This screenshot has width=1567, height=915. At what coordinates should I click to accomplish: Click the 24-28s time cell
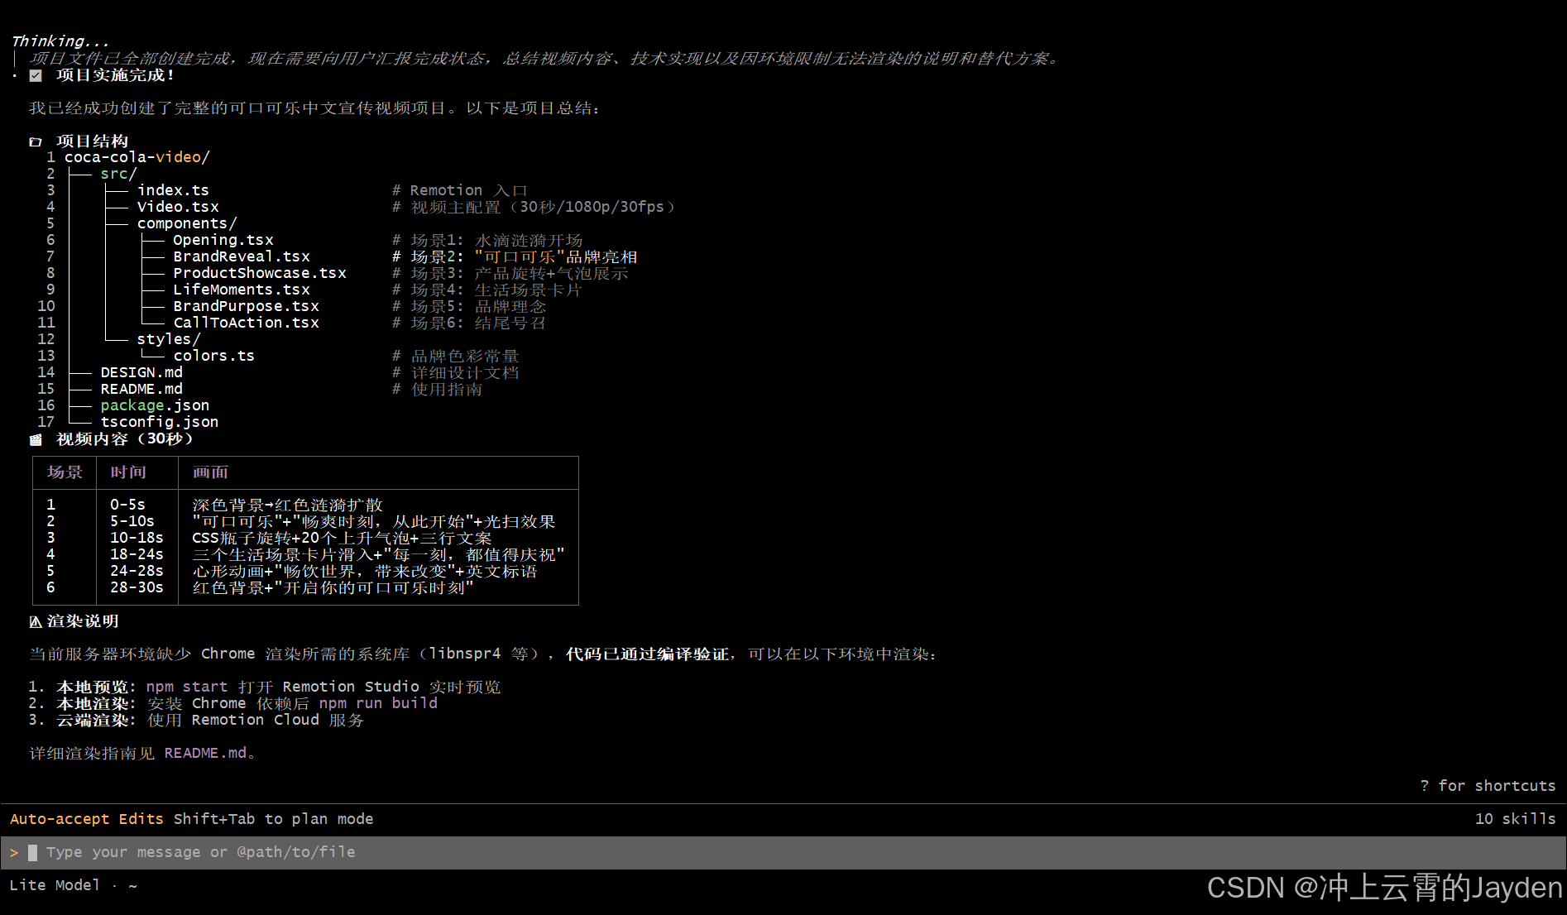tap(137, 571)
